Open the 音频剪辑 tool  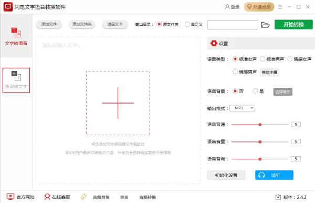(101, 197)
